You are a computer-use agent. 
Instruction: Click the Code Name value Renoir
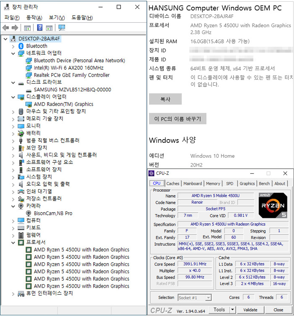coord(197,202)
